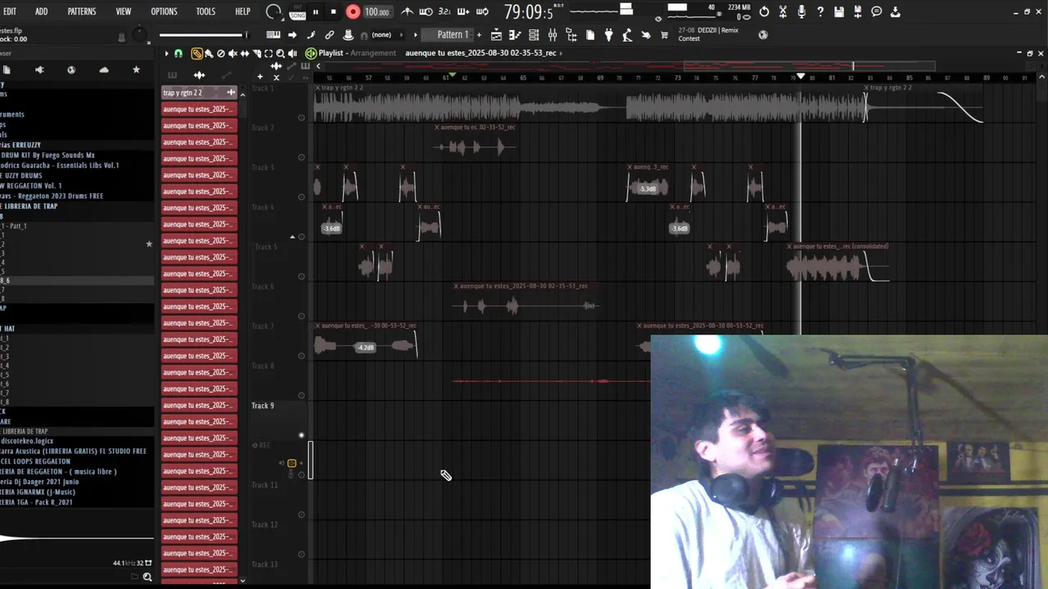
Task: Mute Track 4 with its circle
Action: 301,236
